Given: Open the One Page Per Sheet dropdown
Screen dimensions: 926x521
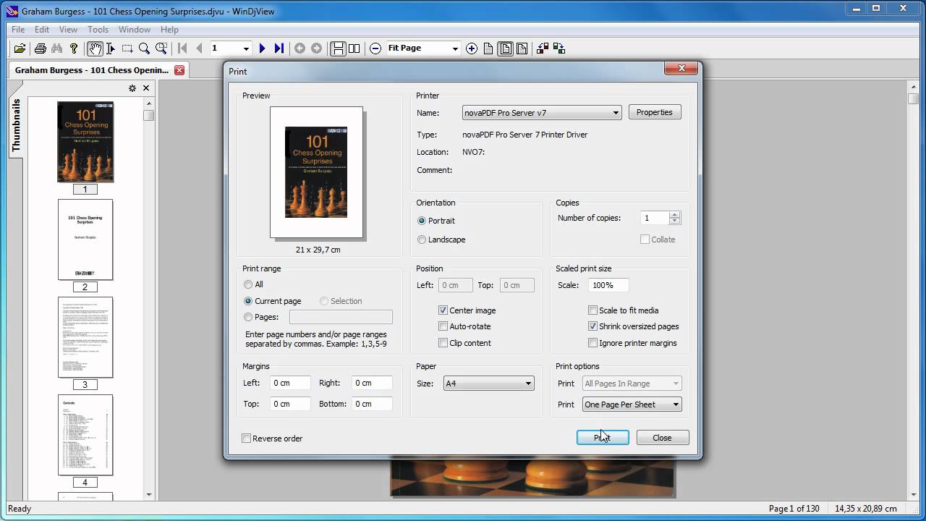Looking at the screenshot, I should coord(632,404).
